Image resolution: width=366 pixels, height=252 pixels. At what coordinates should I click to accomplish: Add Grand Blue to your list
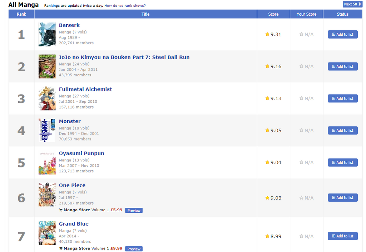pyautogui.click(x=343, y=236)
